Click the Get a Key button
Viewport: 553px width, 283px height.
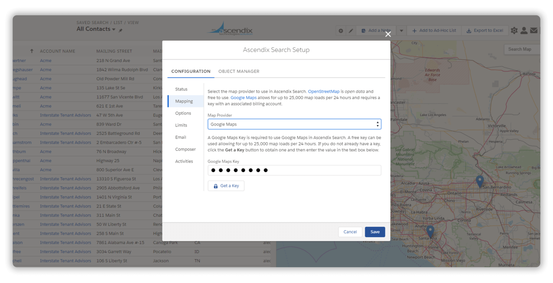coord(226,186)
